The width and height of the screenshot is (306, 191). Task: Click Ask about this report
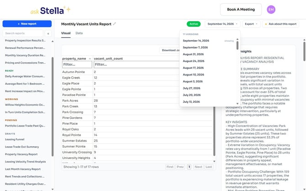coord(280,24)
